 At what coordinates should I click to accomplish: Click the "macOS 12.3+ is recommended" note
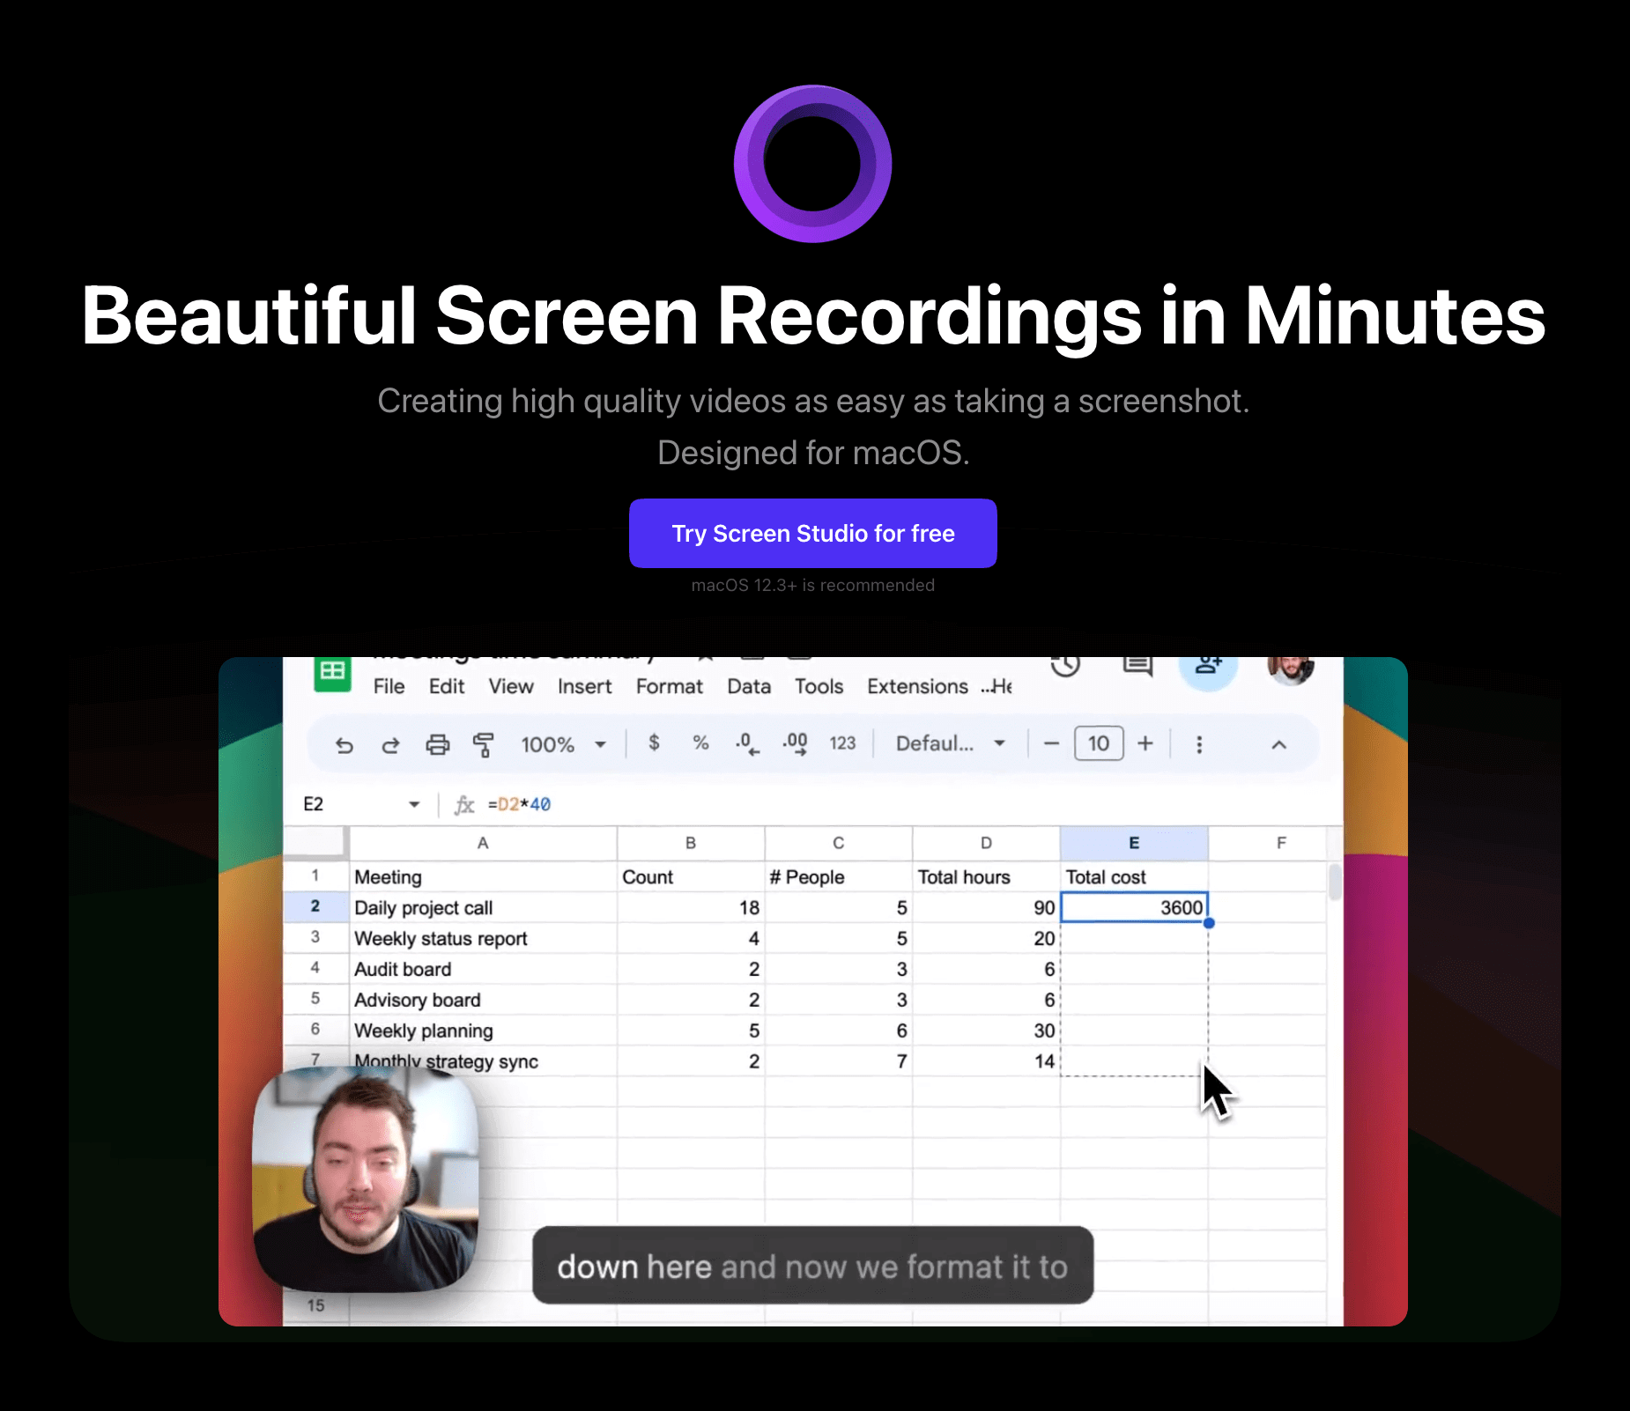tap(812, 585)
